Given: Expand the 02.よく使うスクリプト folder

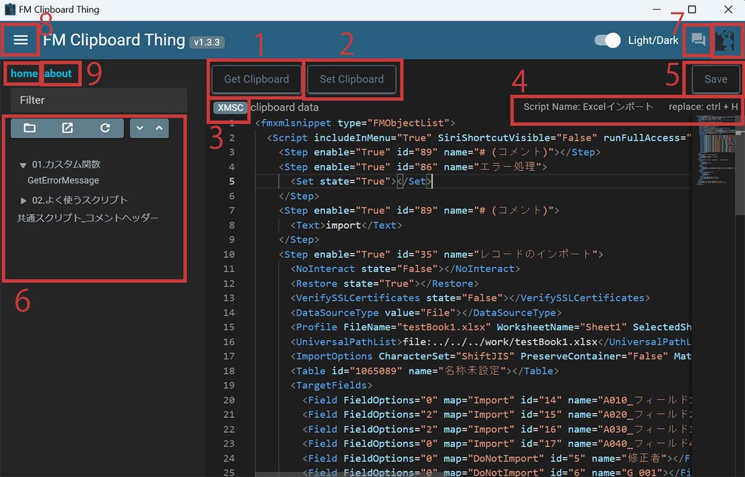Looking at the screenshot, I should [x=24, y=200].
